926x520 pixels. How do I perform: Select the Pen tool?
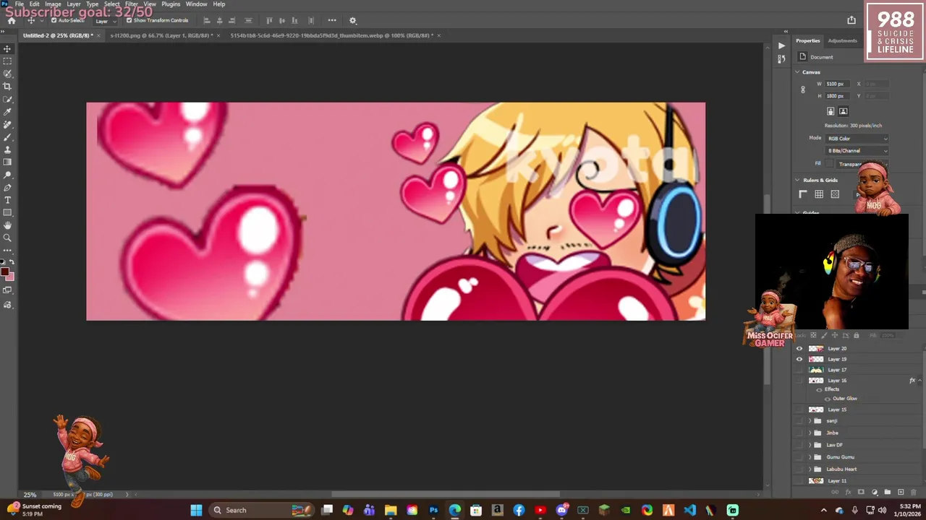point(7,188)
